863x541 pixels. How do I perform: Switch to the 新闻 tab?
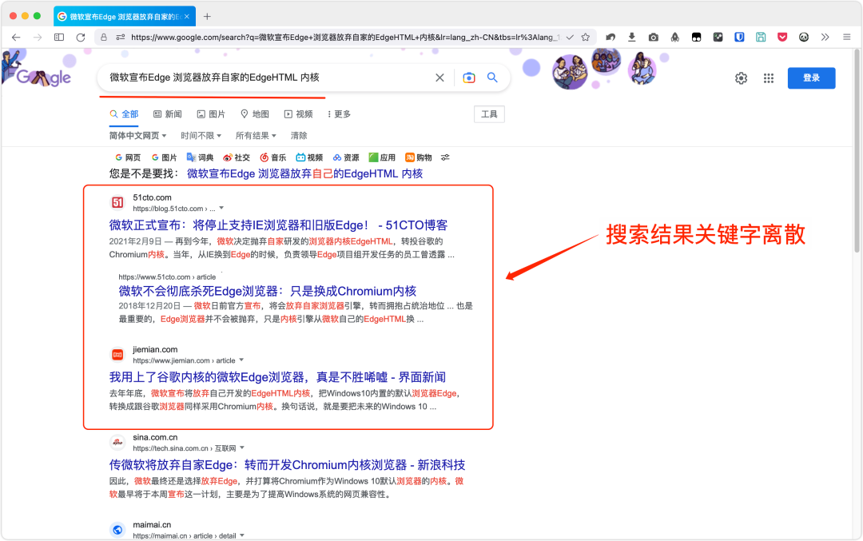[167, 114]
